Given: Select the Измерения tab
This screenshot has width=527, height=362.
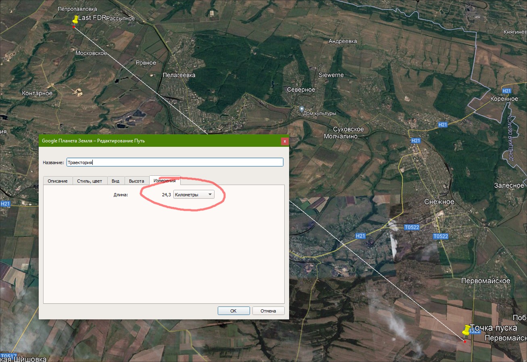Looking at the screenshot, I should tap(165, 181).
